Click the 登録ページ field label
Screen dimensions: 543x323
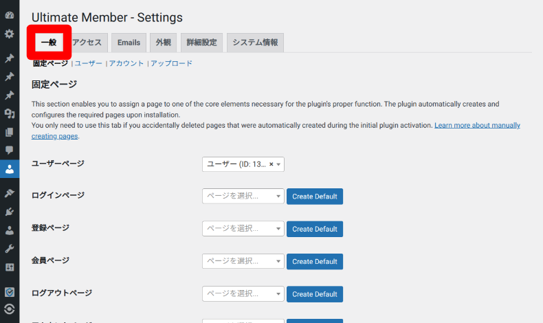(x=51, y=227)
